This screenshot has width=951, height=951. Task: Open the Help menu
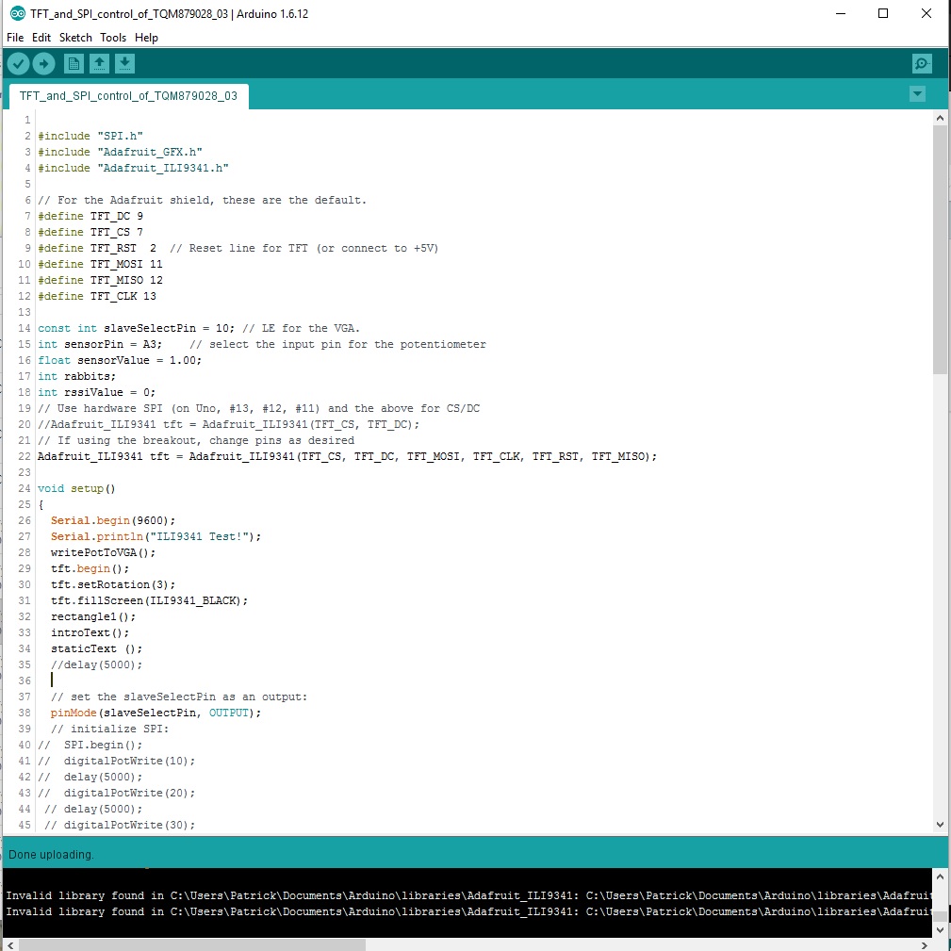[146, 38]
